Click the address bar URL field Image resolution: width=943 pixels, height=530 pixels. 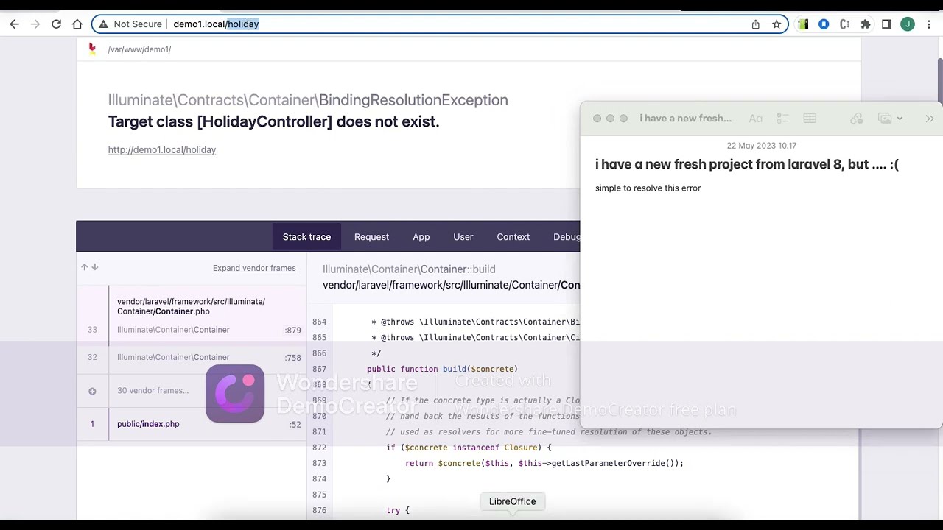[440, 24]
